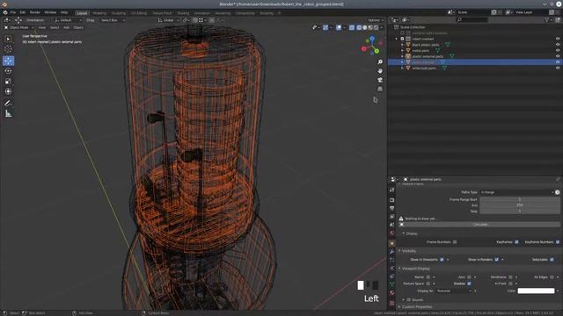Activate the Rotate tool
This screenshot has width=563, height=316.
(x=8, y=71)
